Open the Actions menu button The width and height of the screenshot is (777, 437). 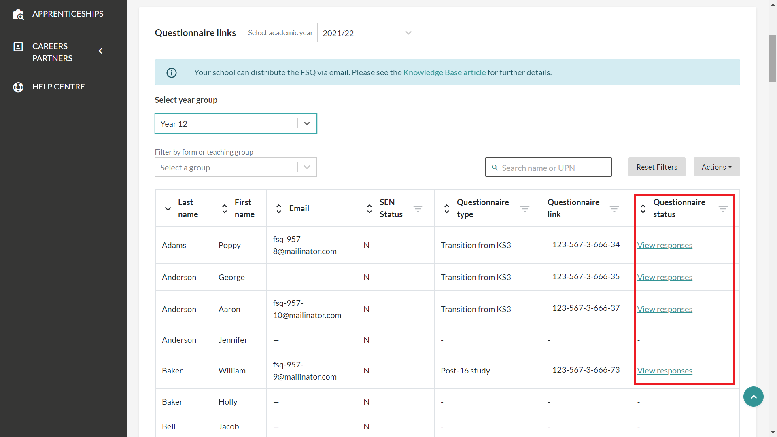click(x=716, y=167)
